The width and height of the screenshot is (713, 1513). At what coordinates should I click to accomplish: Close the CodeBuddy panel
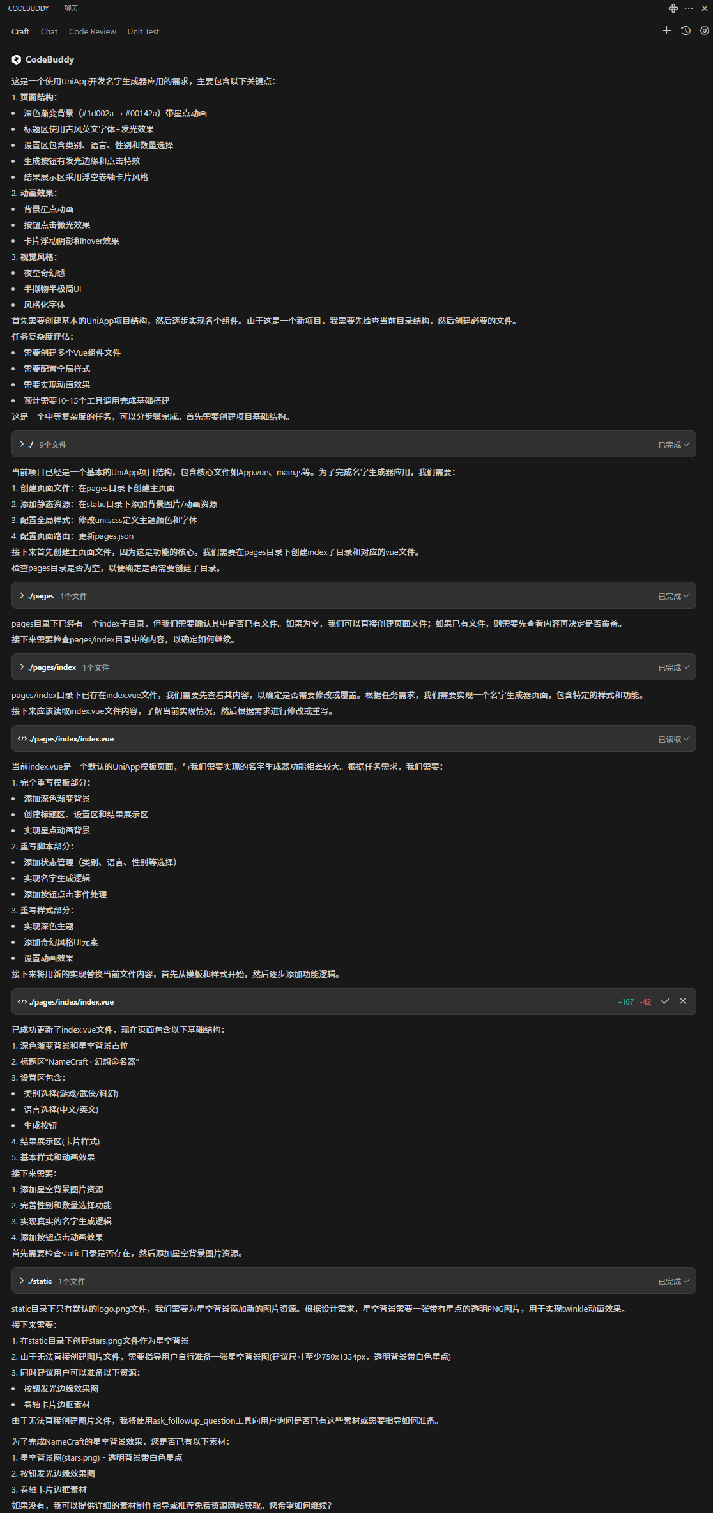pos(704,8)
